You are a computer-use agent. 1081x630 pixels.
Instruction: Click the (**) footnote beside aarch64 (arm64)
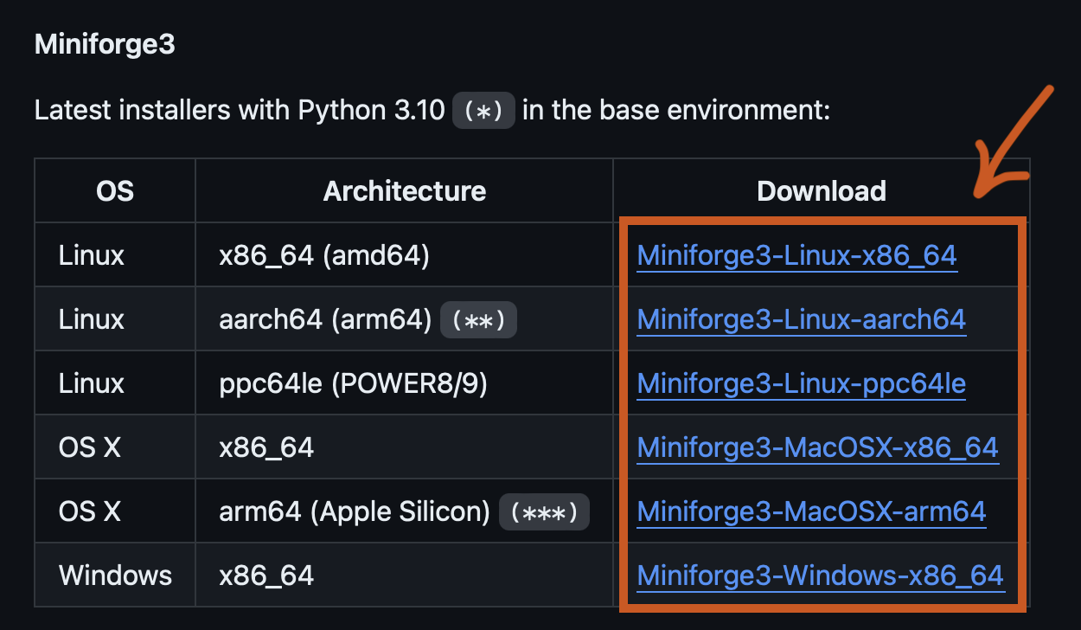[x=479, y=320]
